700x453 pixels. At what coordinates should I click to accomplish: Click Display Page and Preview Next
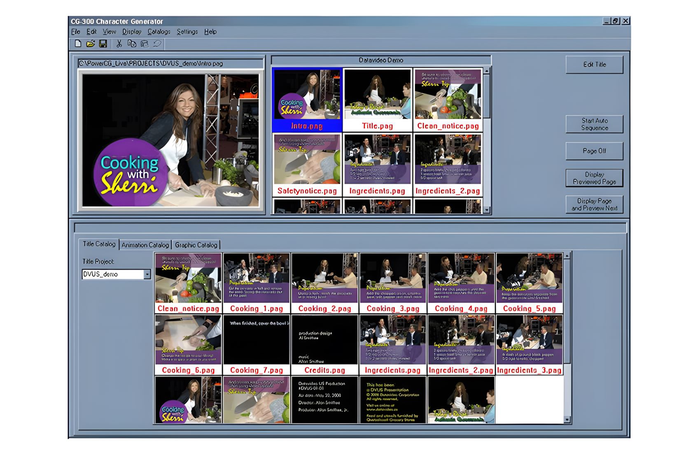[595, 204]
